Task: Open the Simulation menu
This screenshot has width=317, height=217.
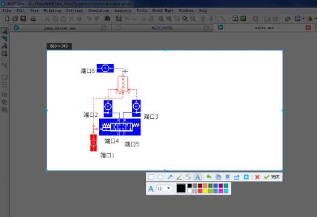Action: pos(99,10)
